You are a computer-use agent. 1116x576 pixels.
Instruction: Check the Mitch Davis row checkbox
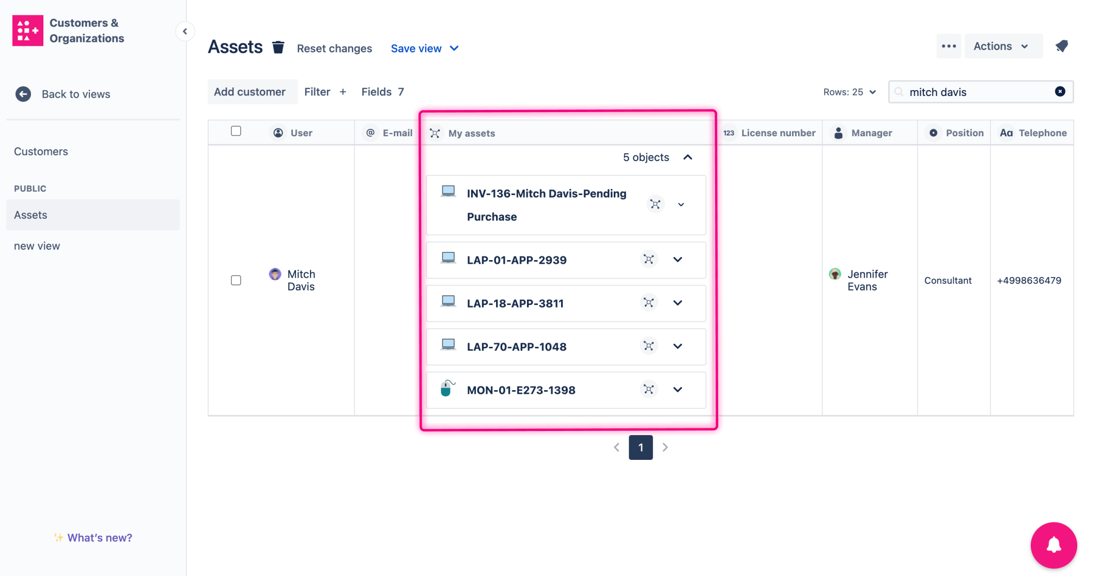click(236, 280)
